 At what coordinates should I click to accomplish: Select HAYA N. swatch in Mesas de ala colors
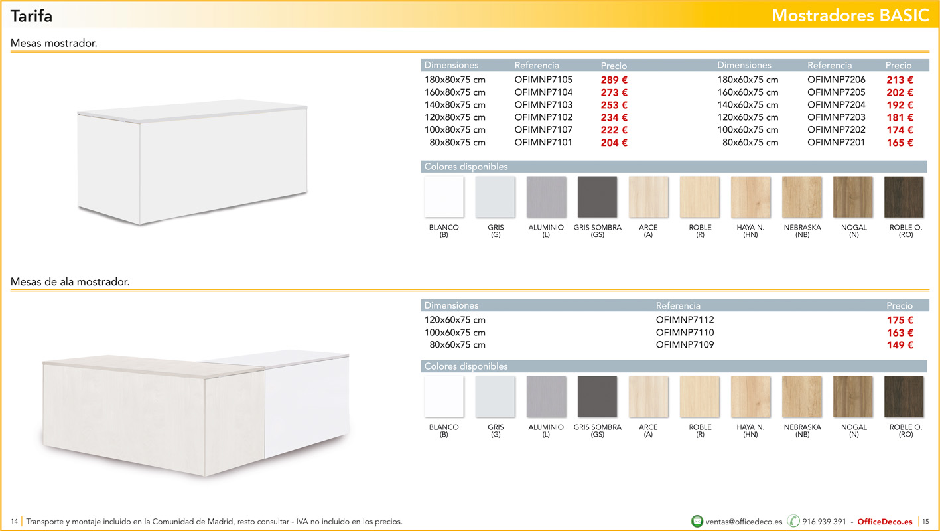pyautogui.click(x=751, y=397)
